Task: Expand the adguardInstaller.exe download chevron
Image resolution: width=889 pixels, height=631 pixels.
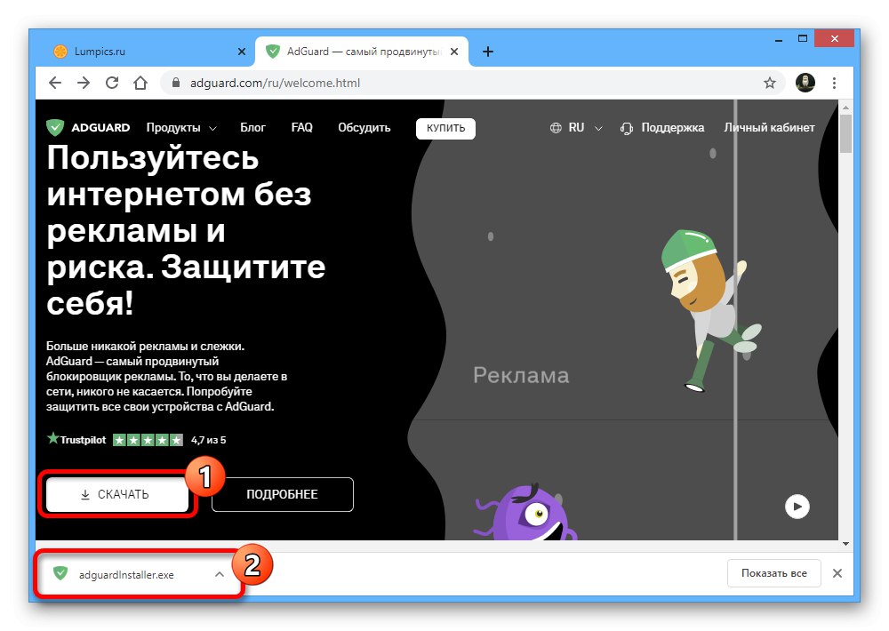Action: tap(220, 573)
